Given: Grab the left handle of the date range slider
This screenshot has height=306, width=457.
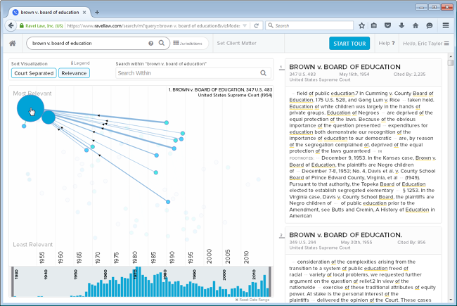Looking at the screenshot, I should (x=12, y=281).
